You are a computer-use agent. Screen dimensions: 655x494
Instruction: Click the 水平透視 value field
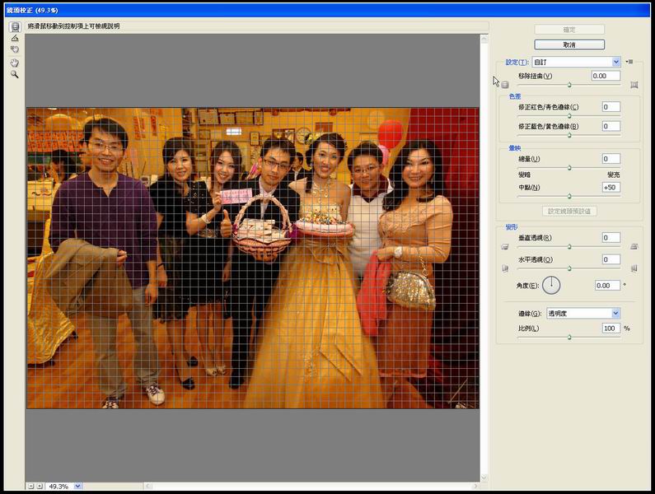[x=611, y=259]
